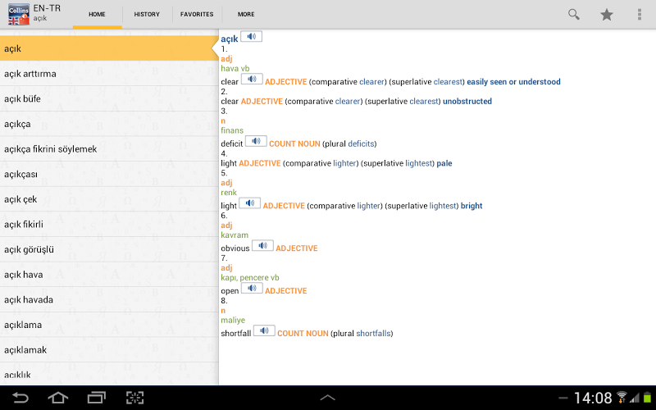Viewport: 656px width, 410px height.
Task: Select 'açık hava' entry
Action: click(x=109, y=275)
